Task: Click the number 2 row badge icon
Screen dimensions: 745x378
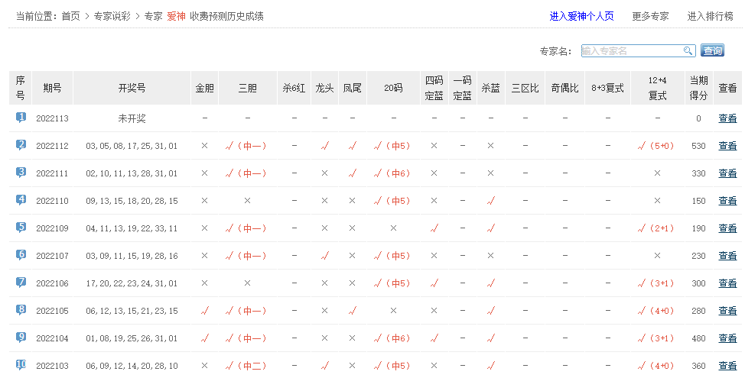Action: pos(21,145)
